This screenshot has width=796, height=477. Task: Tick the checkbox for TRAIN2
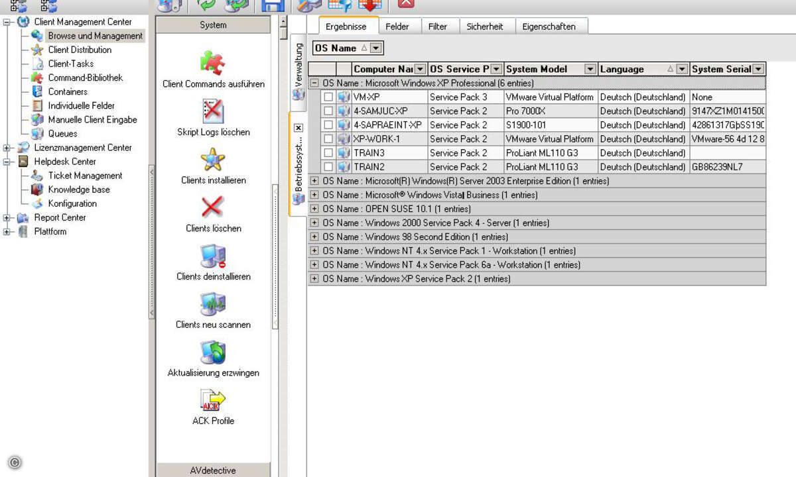[x=328, y=166]
